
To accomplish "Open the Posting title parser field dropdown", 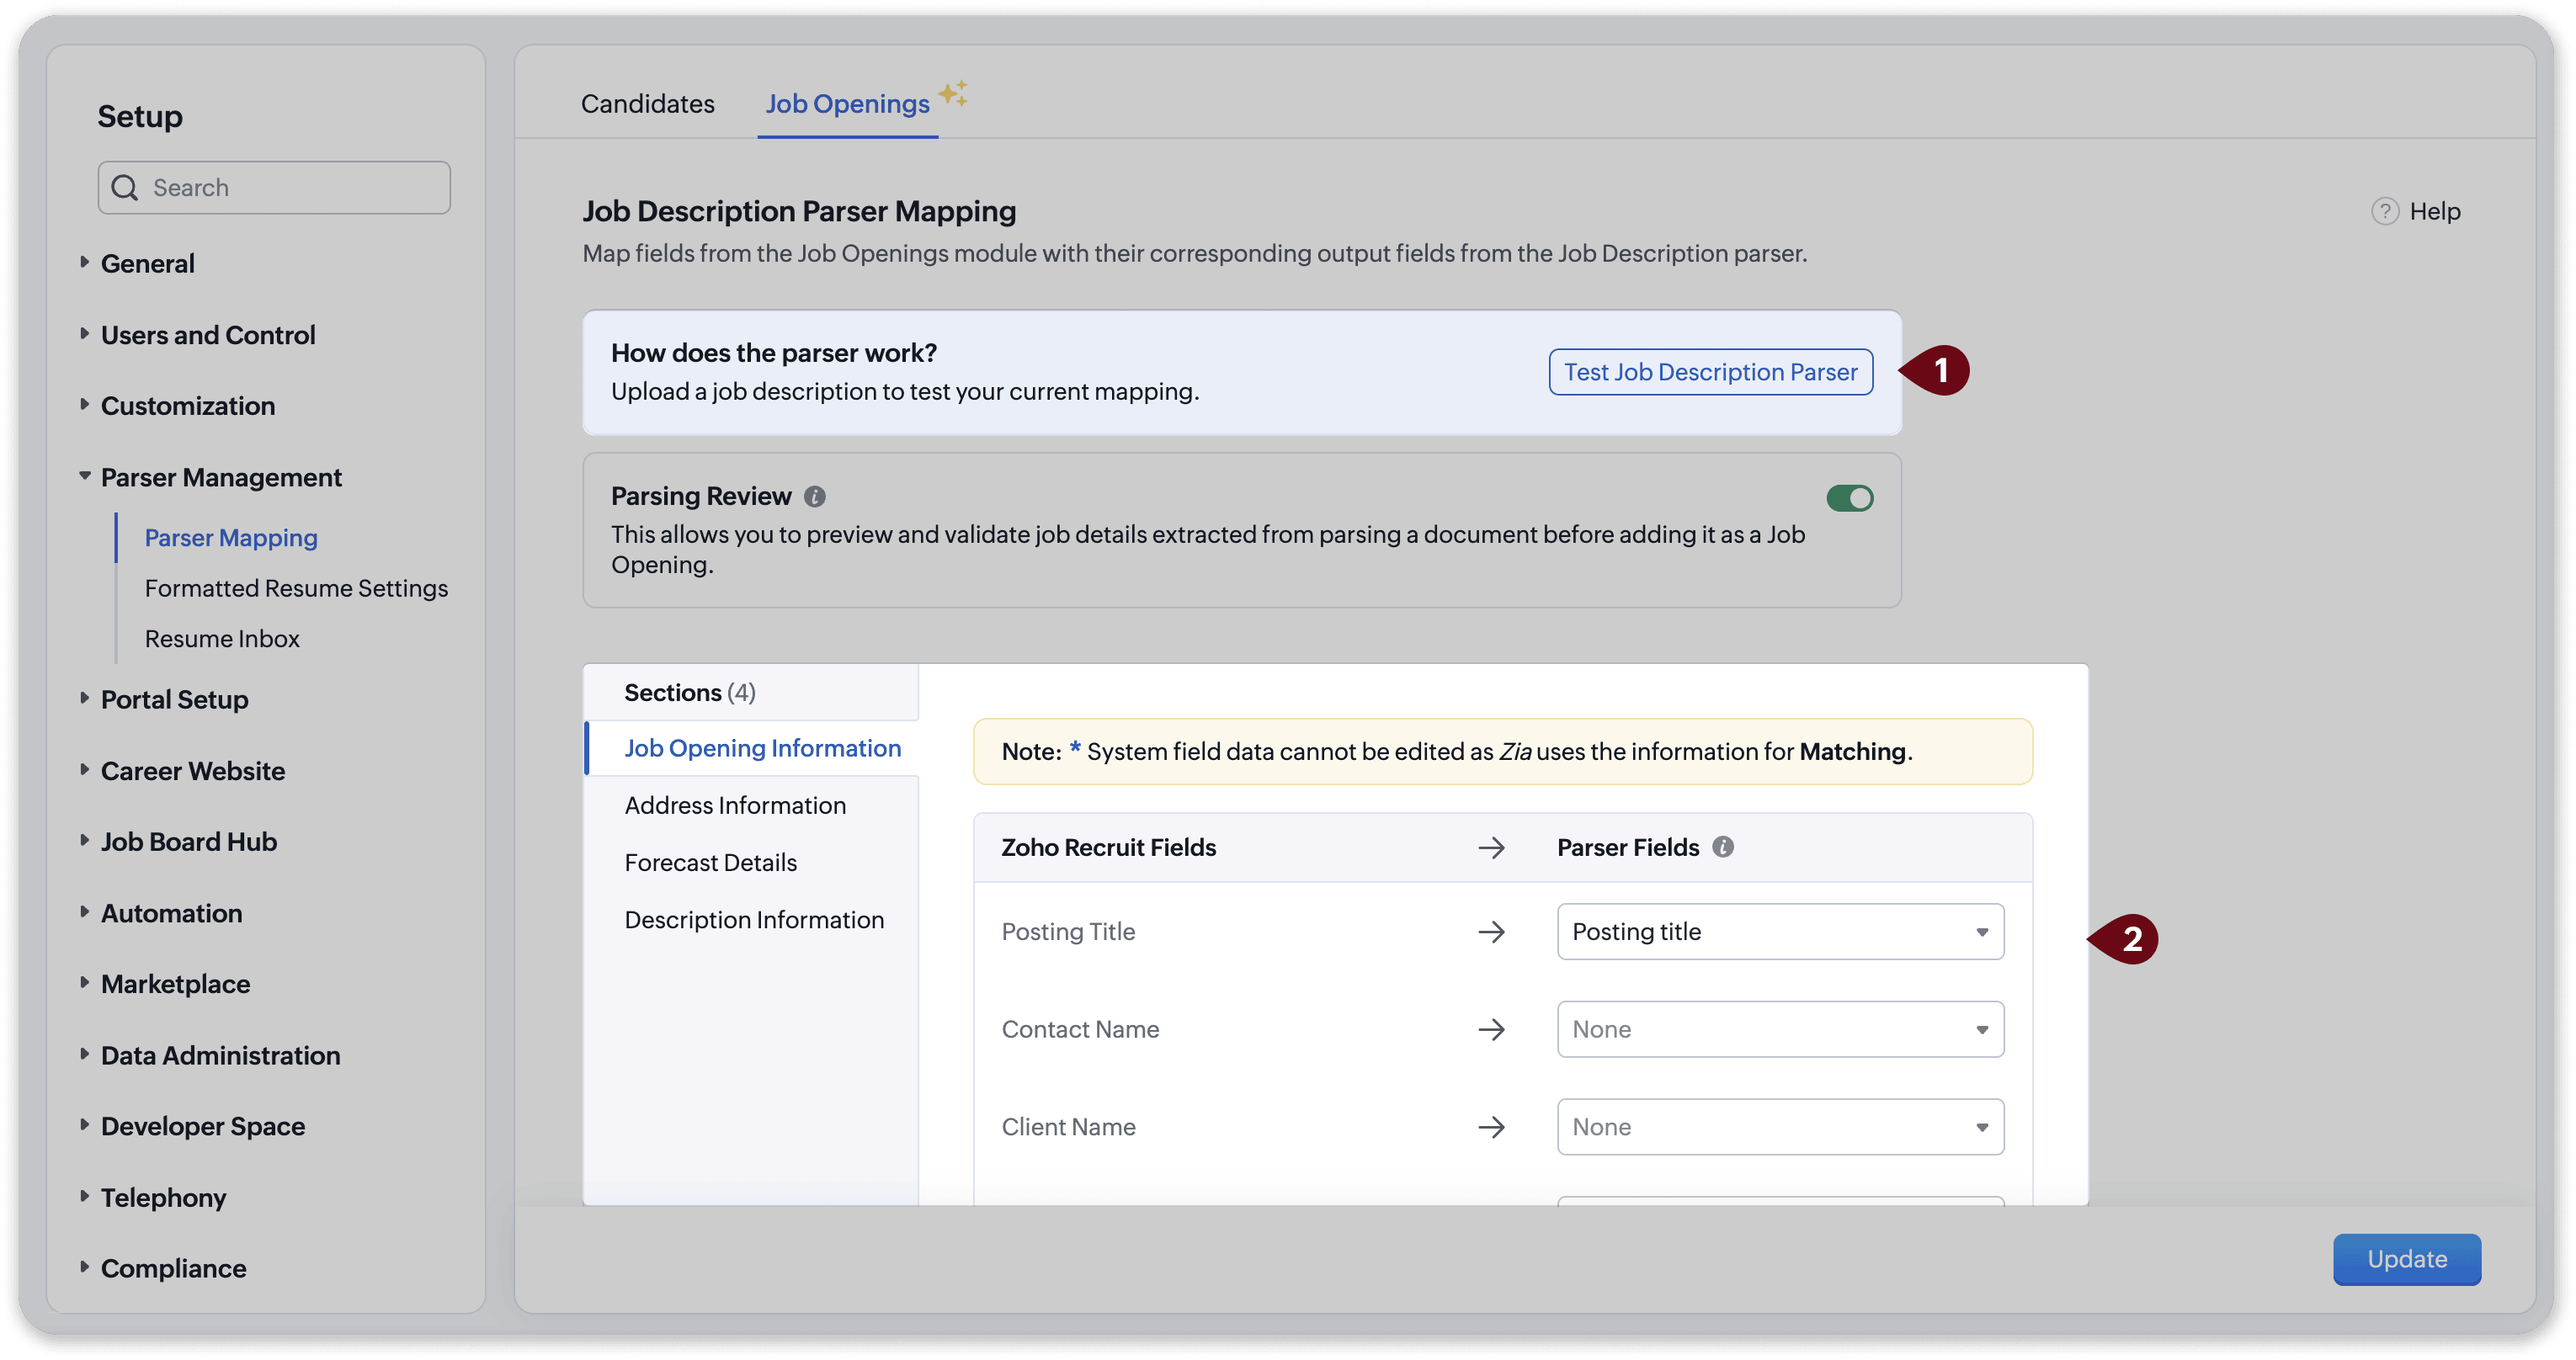I will tap(1779, 932).
